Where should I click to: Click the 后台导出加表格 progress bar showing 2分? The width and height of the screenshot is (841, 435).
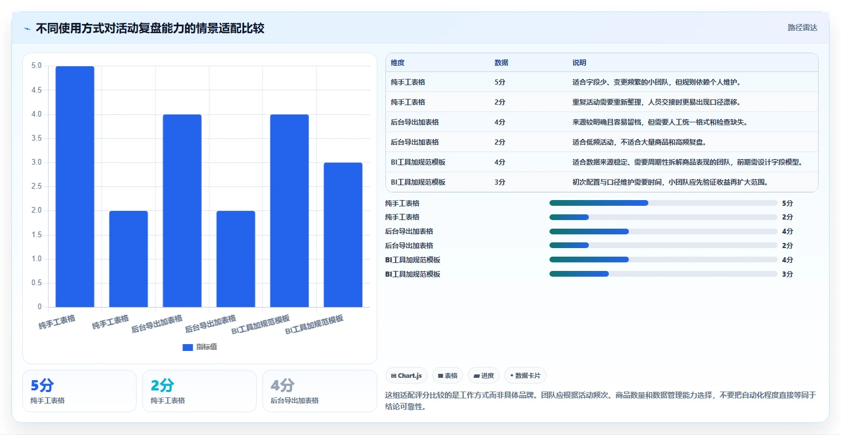(663, 246)
